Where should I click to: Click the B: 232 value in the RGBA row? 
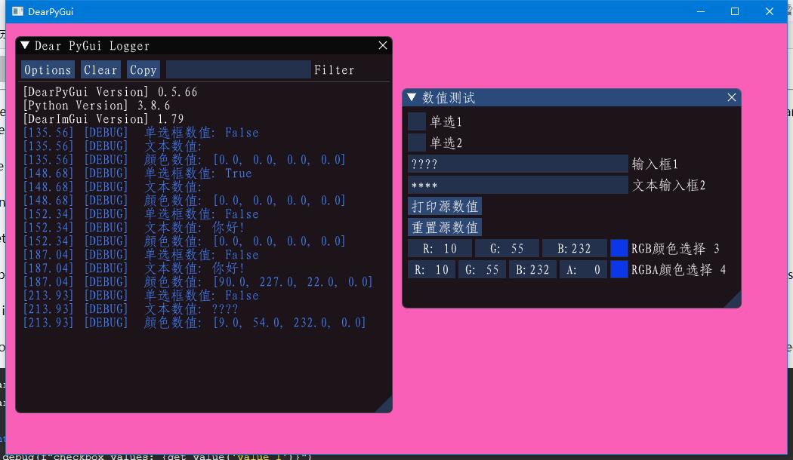coord(532,269)
